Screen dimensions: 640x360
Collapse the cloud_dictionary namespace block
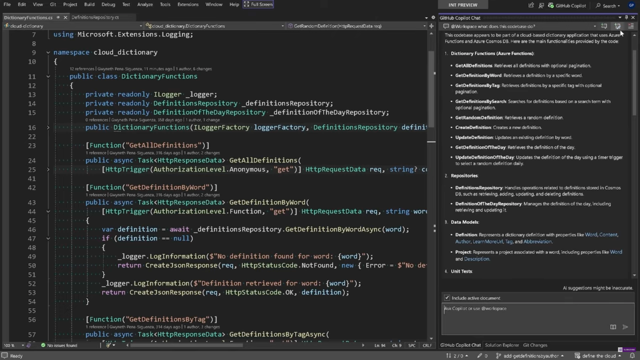coord(48,52)
